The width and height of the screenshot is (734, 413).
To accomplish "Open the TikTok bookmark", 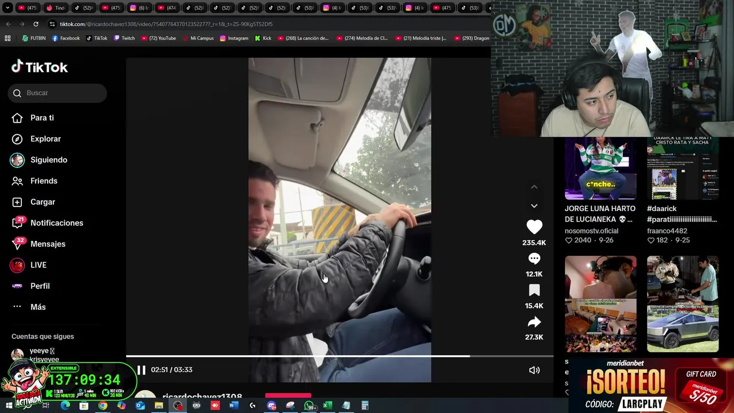I will pos(97,38).
